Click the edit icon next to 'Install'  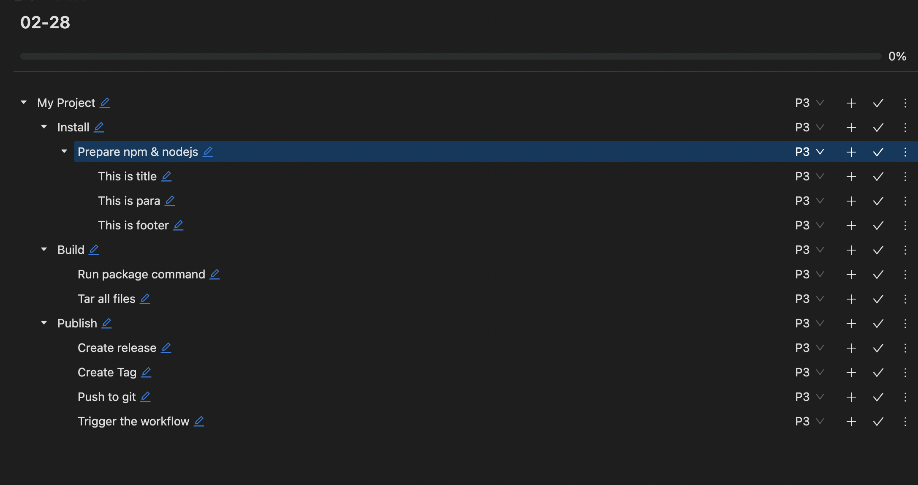(x=100, y=127)
